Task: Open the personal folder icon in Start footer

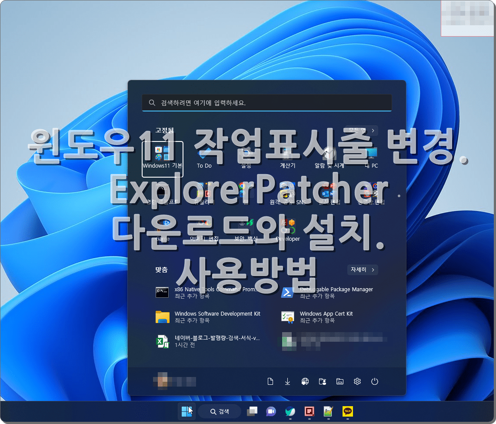Action: pos(323,382)
